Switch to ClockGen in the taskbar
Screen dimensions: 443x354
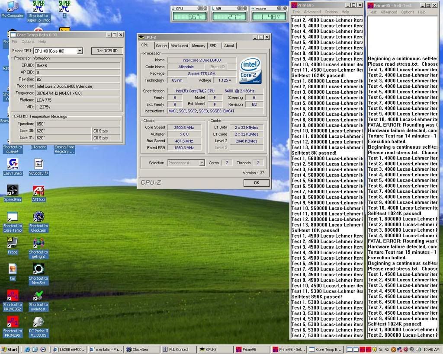(x=141, y=349)
